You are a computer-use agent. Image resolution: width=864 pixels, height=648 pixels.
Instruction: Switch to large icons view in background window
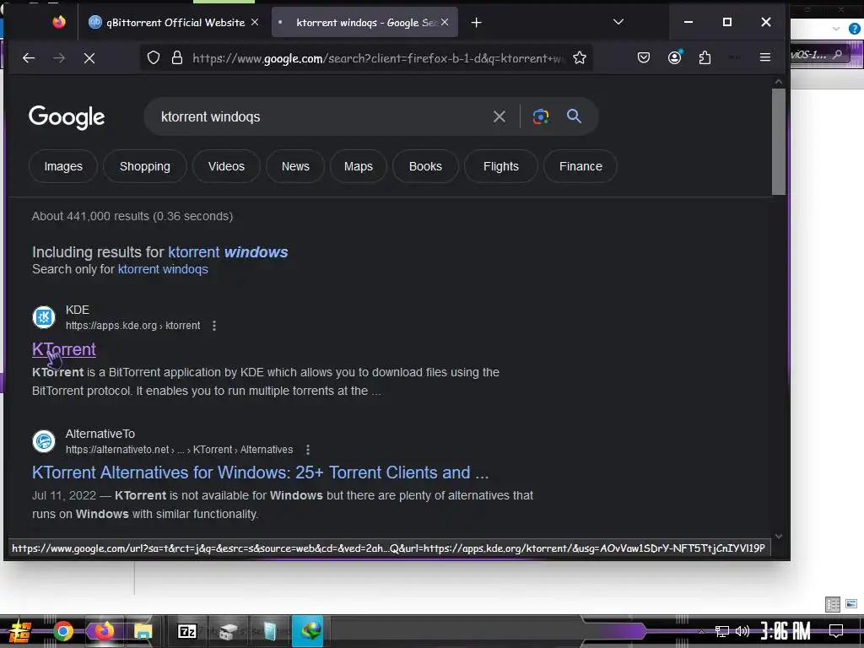coord(851,604)
